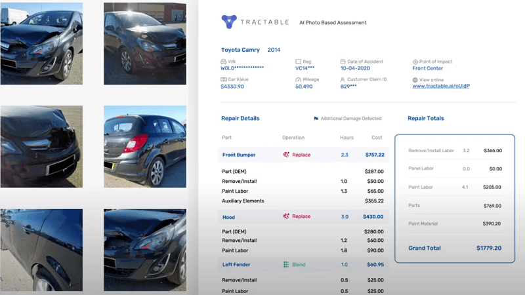525x295 pixels.
Task: Click the Part column header
Action: coord(226,138)
